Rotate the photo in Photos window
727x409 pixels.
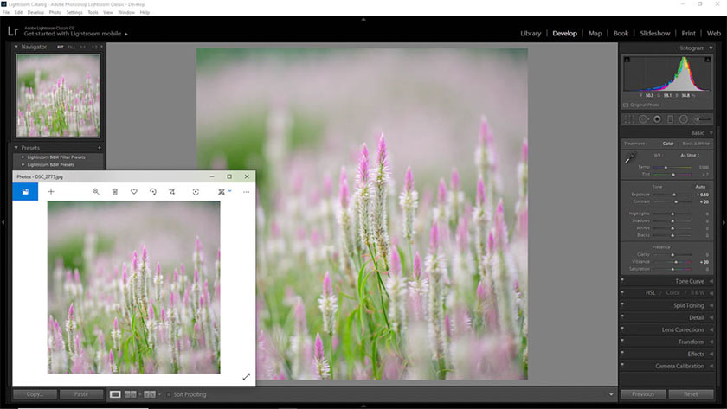point(153,191)
